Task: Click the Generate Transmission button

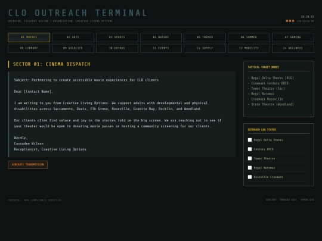Action: click(x=27, y=165)
